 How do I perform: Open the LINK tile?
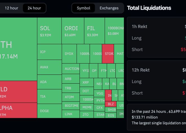(x=71, y=114)
